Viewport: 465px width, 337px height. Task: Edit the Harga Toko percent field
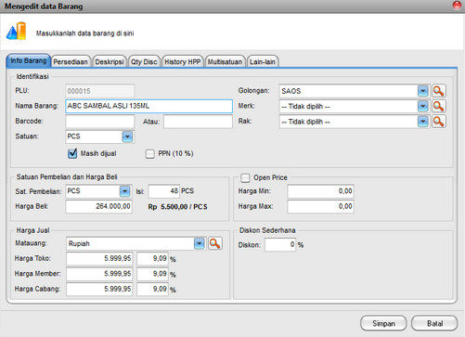pyautogui.click(x=152, y=259)
